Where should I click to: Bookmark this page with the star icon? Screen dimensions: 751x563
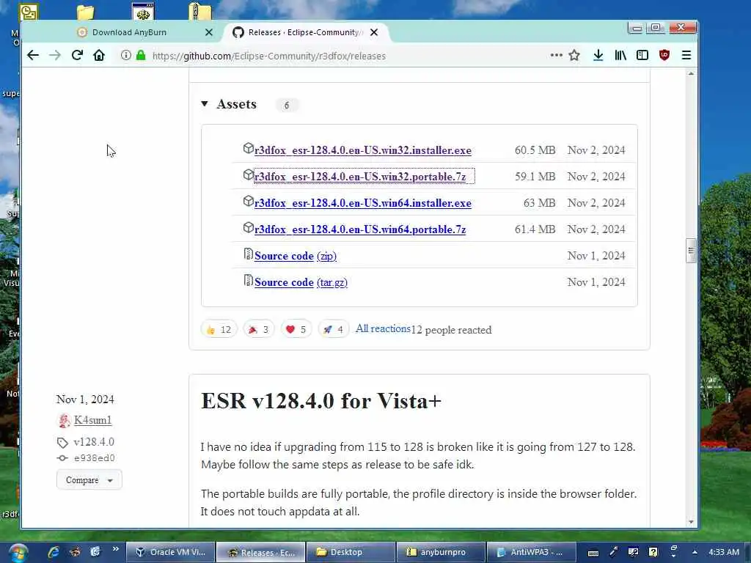(x=574, y=56)
